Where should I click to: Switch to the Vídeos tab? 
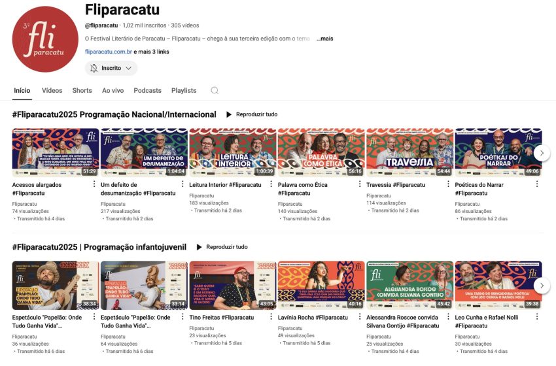(52, 90)
